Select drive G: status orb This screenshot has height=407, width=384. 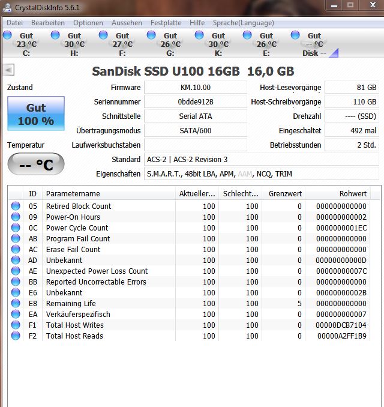tap(151, 35)
